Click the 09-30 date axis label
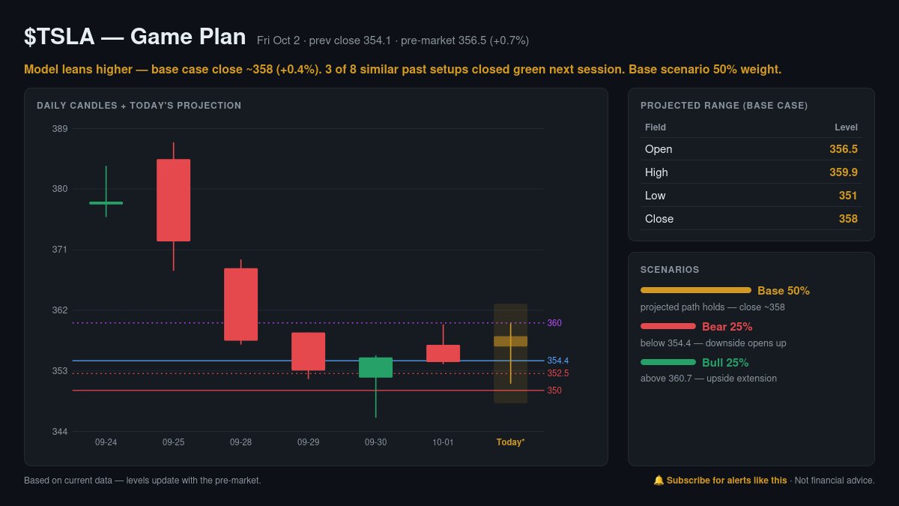Viewport: 899px width, 506px height. tap(375, 442)
